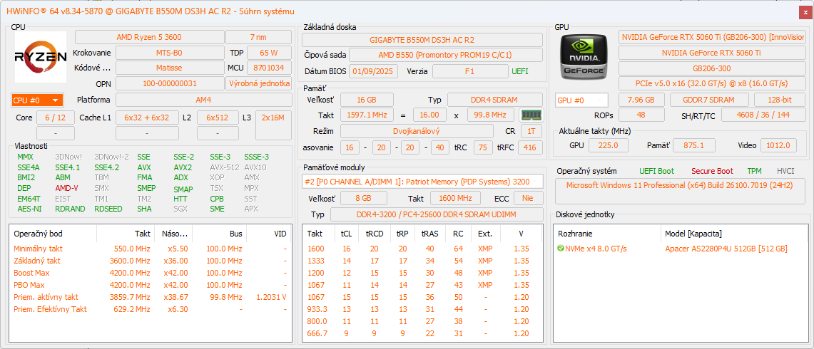Open the GPU #0 selector dropdown
This screenshot has width=814, height=349.
pos(581,100)
